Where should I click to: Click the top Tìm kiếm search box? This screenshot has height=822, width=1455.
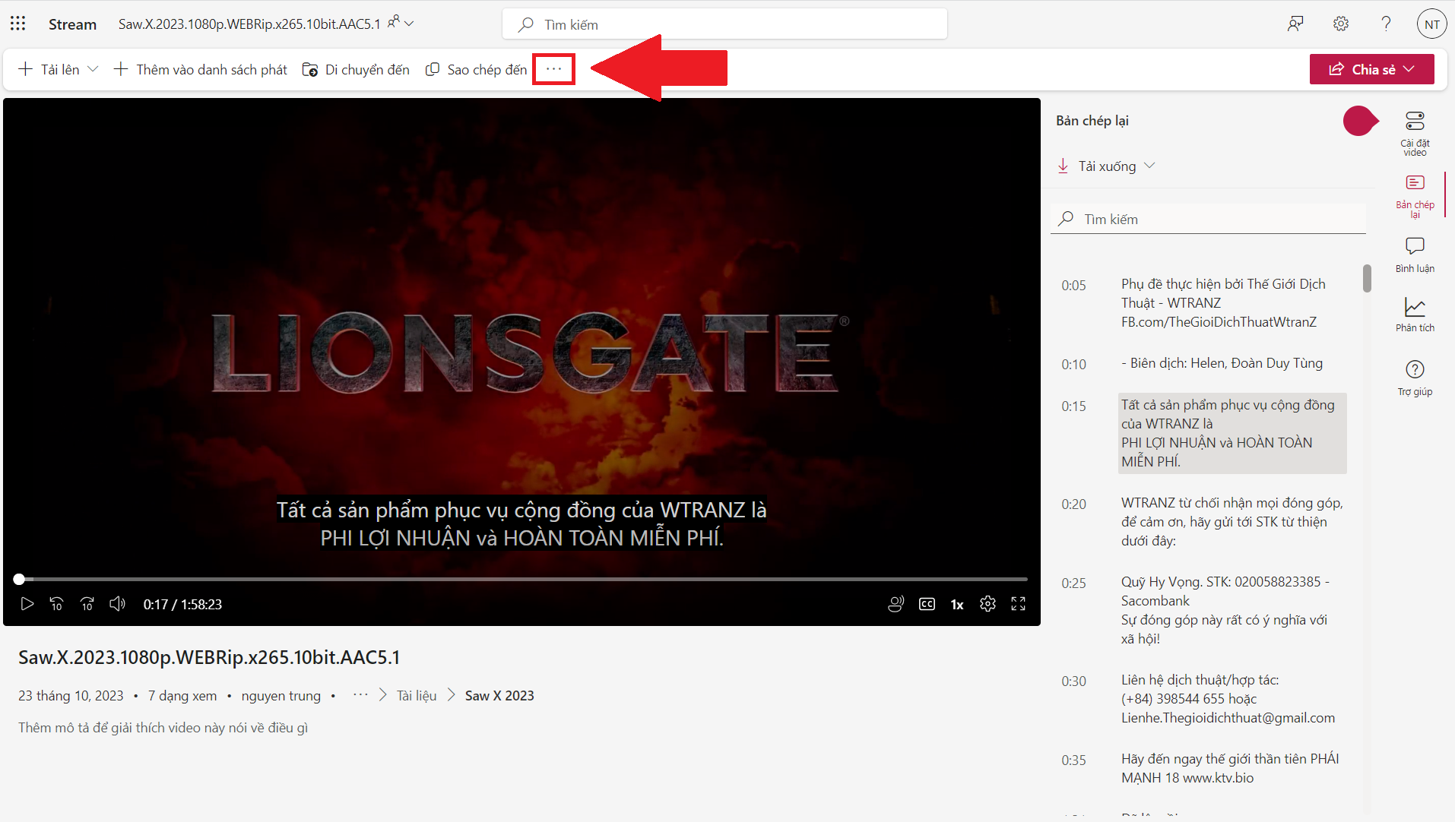724,24
